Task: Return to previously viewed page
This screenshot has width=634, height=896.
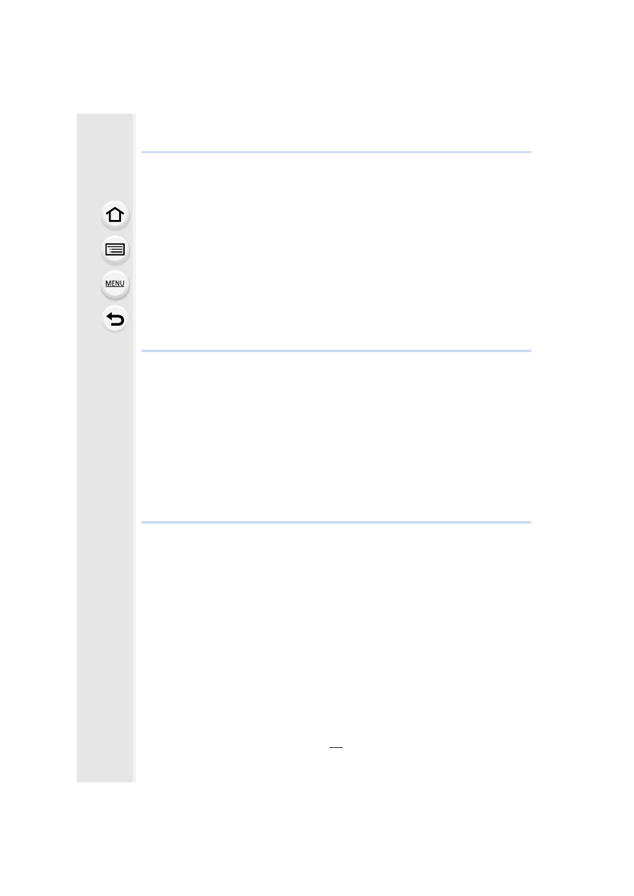Action: 115,319
